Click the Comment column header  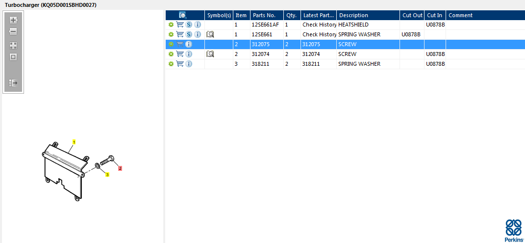pos(485,15)
